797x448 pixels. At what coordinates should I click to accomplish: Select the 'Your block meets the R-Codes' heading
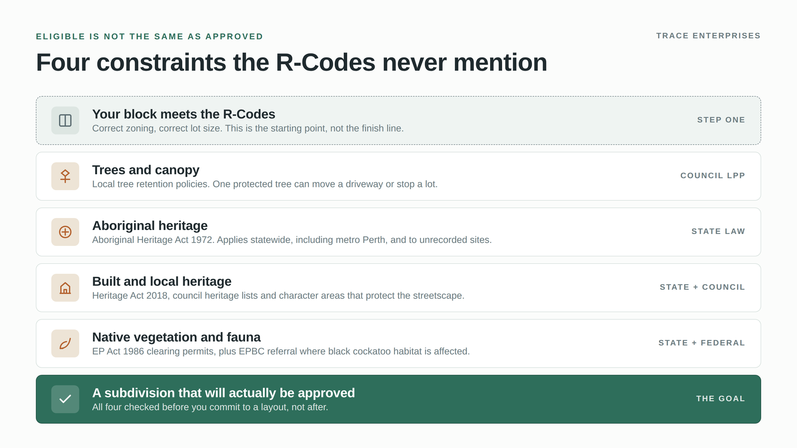(x=184, y=114)
